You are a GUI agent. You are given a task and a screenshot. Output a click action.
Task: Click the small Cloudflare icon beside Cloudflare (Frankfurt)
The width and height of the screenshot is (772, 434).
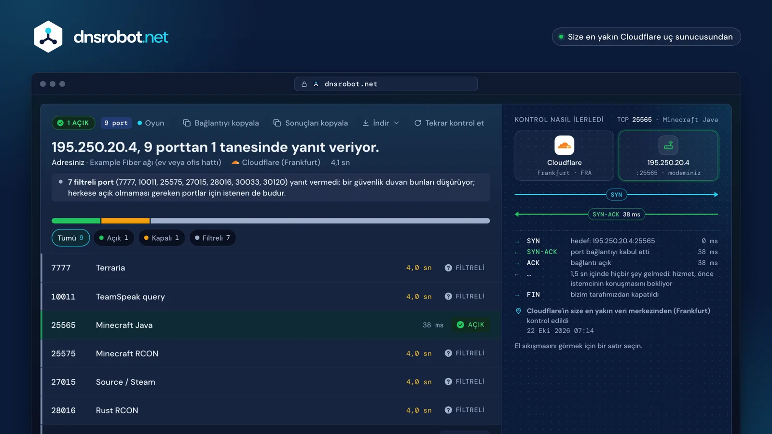coord(235,163)
